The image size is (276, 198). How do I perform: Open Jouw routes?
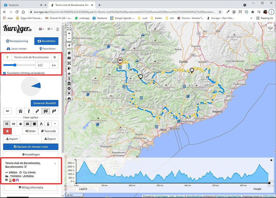[16, 49]
